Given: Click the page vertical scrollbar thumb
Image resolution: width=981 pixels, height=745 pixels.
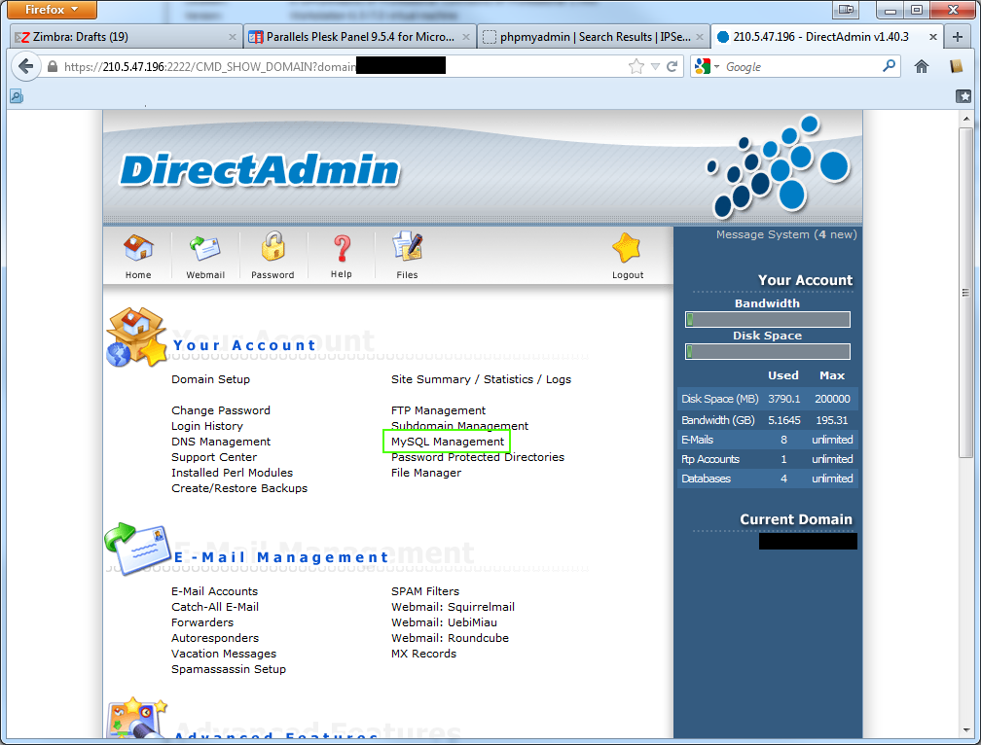Looking at the screenshot, I should coord(966,293).
